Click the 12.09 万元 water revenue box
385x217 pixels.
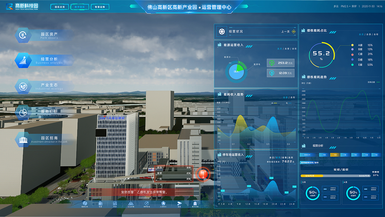tap(280, 73)
